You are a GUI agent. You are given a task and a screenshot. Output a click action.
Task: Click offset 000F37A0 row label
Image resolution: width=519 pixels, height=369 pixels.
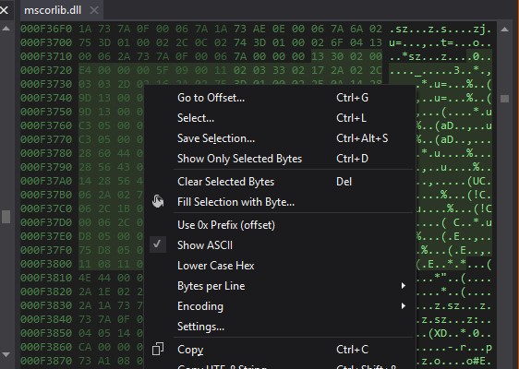click(46, 181)
